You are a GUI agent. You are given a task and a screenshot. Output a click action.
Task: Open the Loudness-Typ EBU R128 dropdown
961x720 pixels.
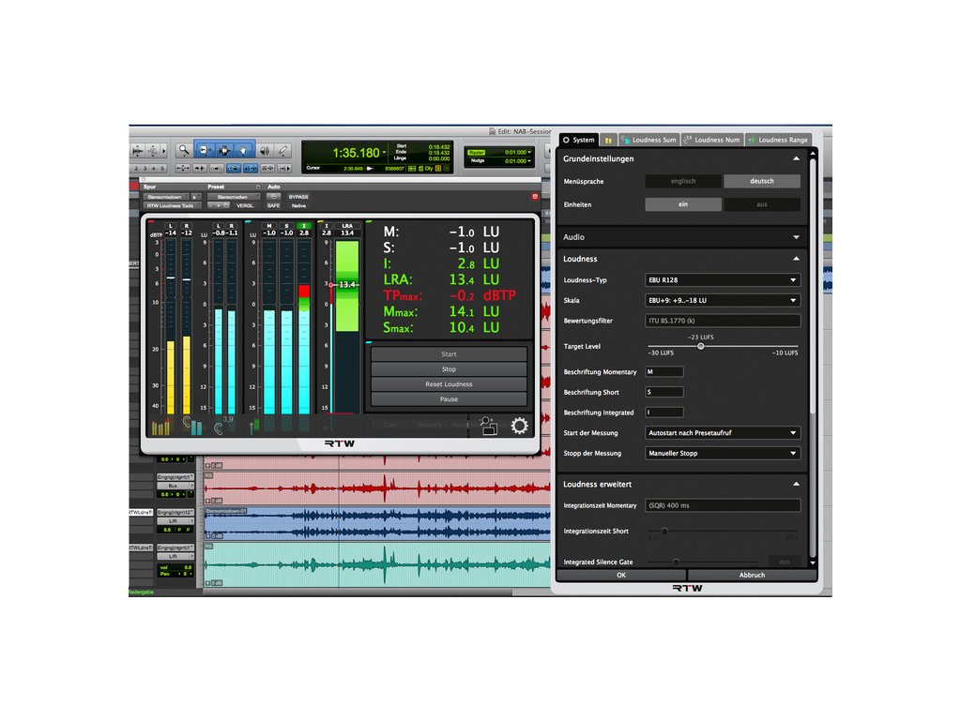[724, 280]
